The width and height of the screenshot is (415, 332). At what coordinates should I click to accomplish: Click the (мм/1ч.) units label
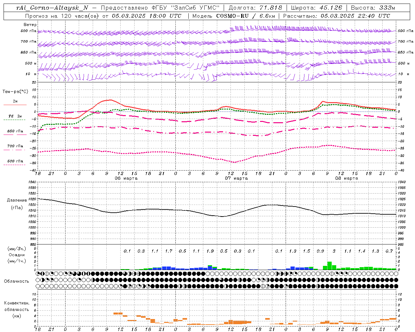(x=17, y=261)
